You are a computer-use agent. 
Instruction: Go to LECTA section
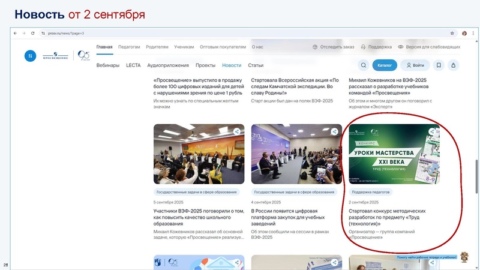click(133, 65)
